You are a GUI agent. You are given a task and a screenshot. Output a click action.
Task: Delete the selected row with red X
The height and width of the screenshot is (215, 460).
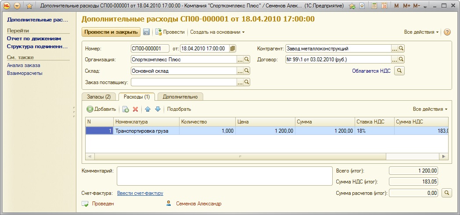coord(136,109)
